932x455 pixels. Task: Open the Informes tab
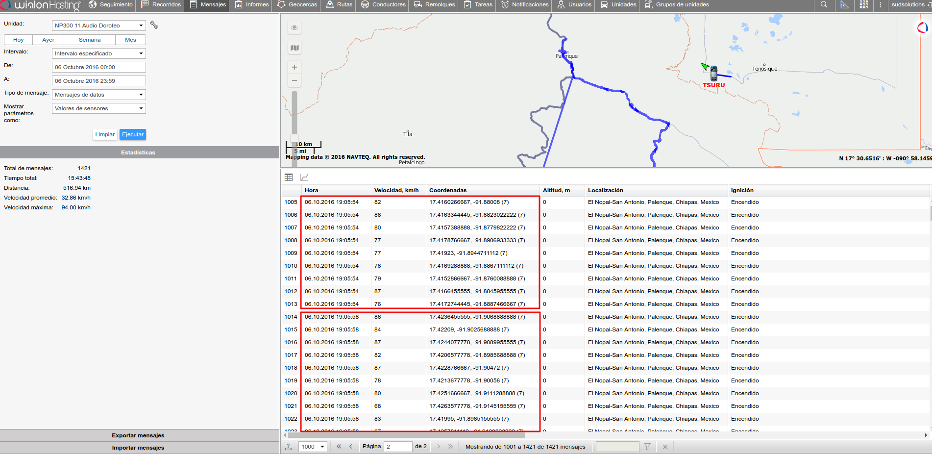[252, 5]
